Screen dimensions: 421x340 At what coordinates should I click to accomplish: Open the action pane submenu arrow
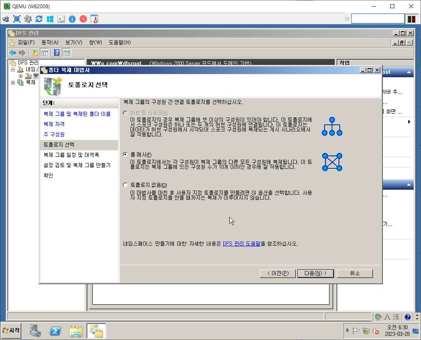click(409, 122)
